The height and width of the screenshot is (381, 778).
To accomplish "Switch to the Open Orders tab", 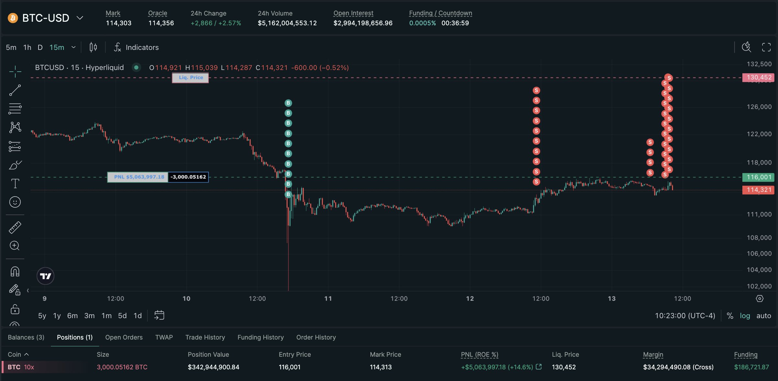I will (x=124, y=337).
